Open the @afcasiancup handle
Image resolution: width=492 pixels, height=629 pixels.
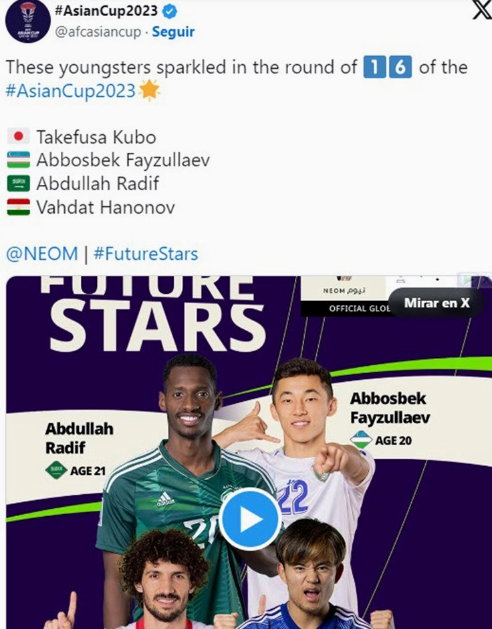(x=98, y=31)
